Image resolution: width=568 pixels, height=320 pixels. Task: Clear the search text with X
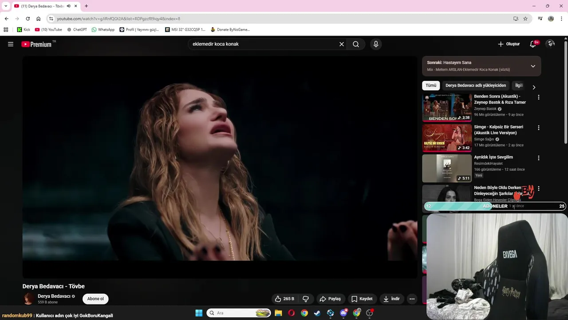click(342, 44)
